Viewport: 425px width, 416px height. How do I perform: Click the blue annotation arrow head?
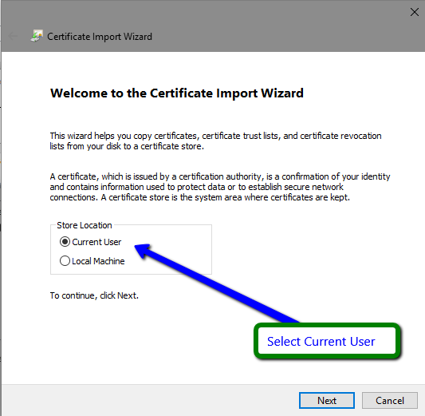(x=144, y=250)
